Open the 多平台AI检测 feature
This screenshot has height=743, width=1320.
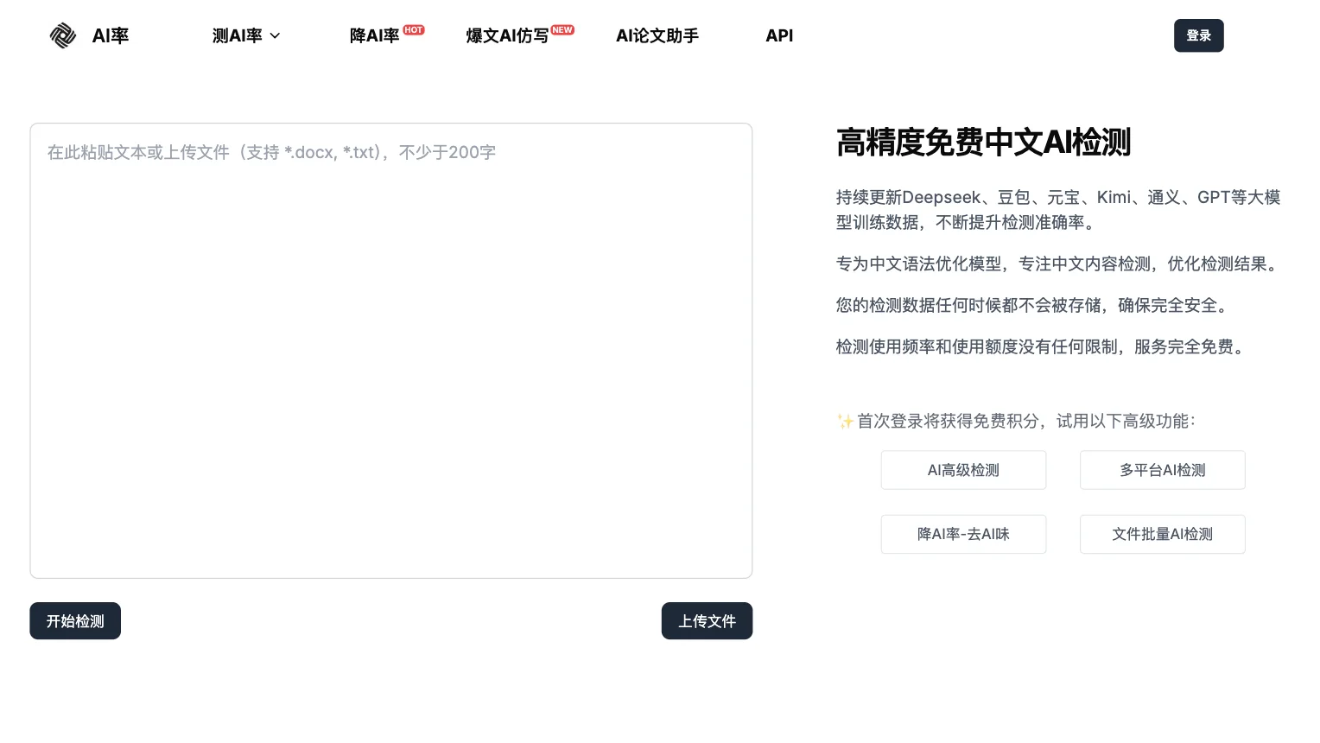(1162, 469)
